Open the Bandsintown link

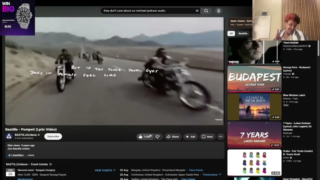(25, 179)
